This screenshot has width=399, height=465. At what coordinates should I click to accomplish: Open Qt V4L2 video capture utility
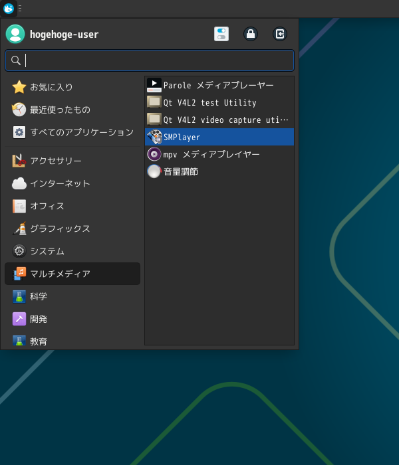click(x=219, y=120)
